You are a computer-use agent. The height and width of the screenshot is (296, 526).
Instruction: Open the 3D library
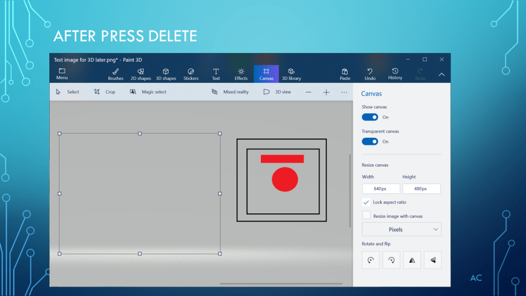(291, 74)
